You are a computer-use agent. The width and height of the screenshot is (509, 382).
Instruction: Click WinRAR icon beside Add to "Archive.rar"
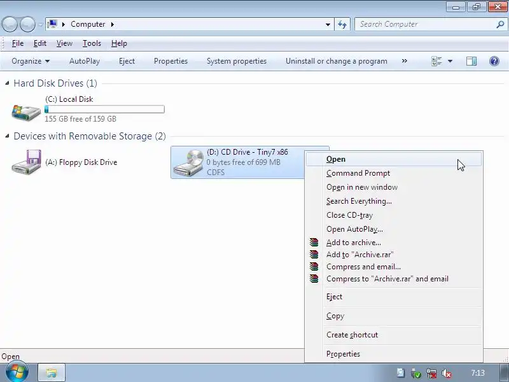(314, 254)
